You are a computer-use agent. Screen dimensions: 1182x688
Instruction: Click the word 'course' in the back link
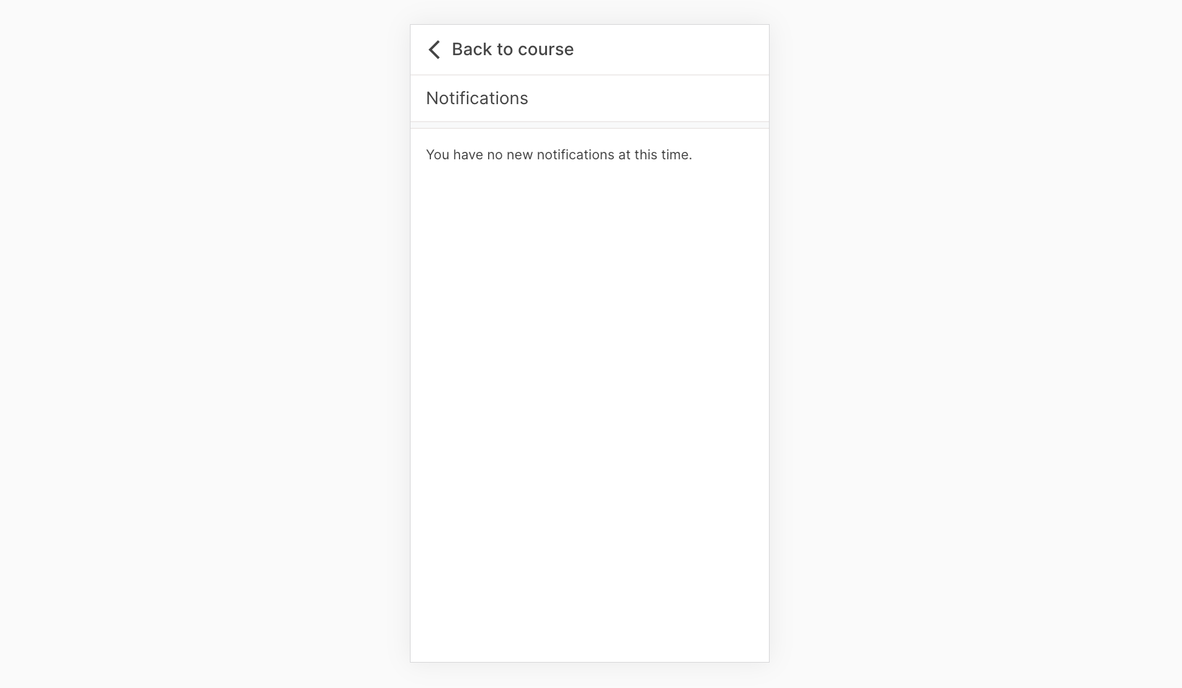pyautogui.click(x=545, y=50)
